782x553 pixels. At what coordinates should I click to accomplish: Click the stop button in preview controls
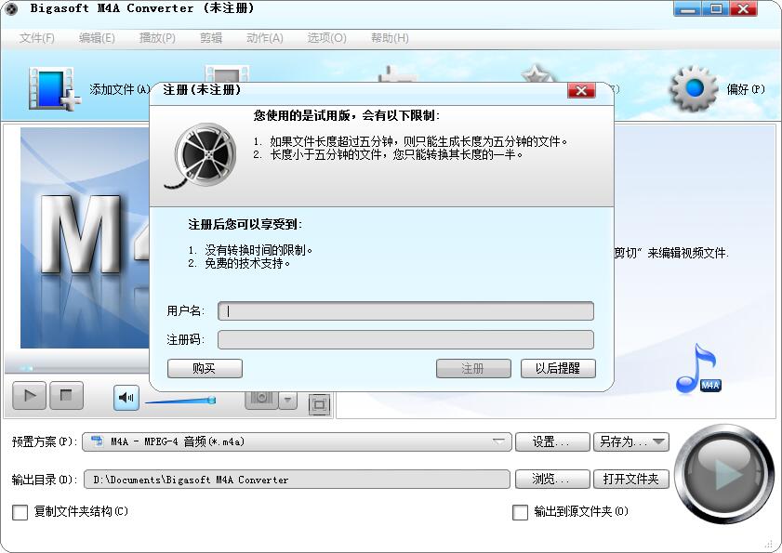tap(66, 396)
